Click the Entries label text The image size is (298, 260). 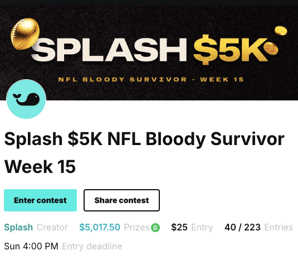(x=279, y=227)
